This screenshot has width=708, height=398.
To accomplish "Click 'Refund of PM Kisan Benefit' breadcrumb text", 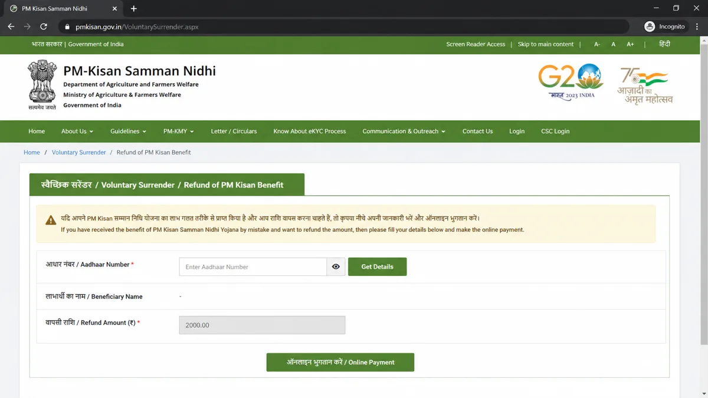I will pos(153,152).
